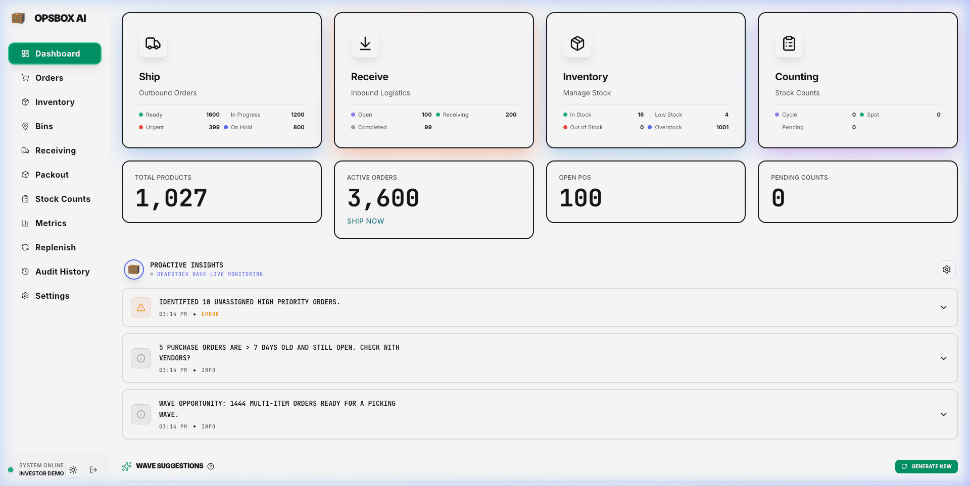Open Proactive Insights settings gear
Screen dimensions: 970x486
947,269
